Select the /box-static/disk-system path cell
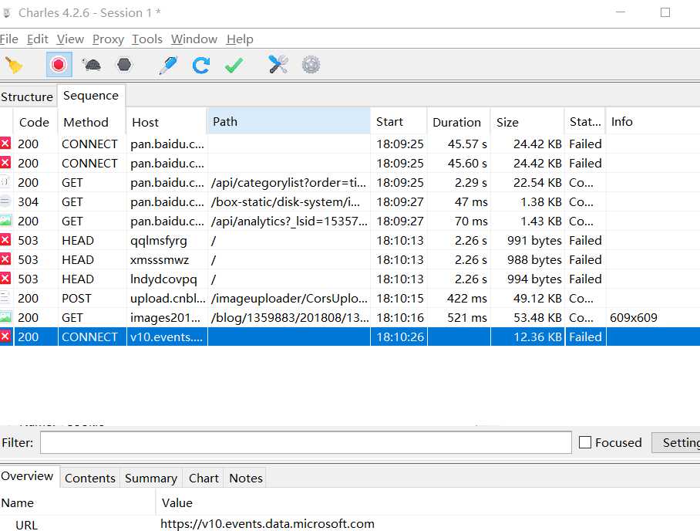700x531 pixels. (289, 201)
